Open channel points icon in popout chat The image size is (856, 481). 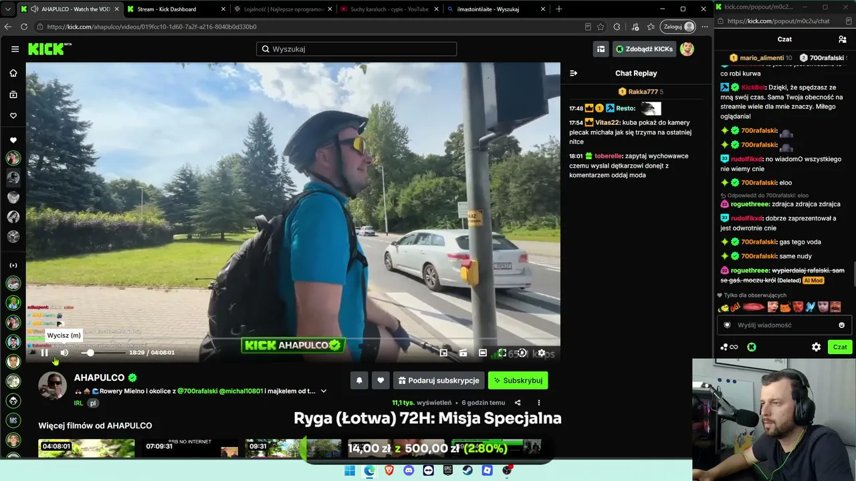pos(729,347)
